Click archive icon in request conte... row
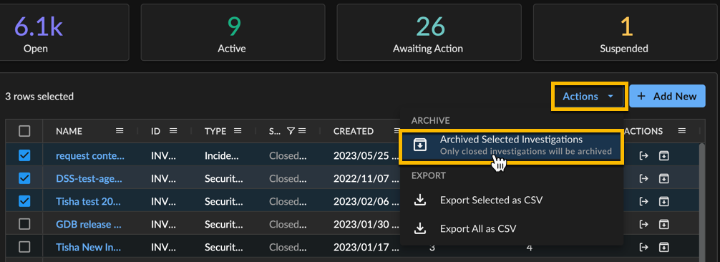The image size is (720, 262). pyautogui.click(x=663, y=156)
